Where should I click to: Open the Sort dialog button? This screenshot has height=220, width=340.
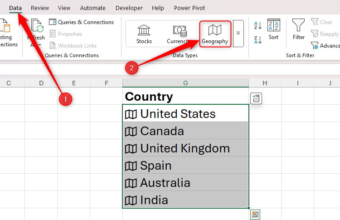click(273, 30)
